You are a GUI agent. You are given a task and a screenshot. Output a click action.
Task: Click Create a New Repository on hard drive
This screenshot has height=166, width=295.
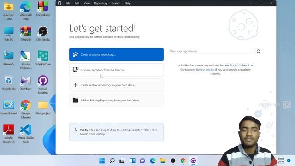[116, 85]
